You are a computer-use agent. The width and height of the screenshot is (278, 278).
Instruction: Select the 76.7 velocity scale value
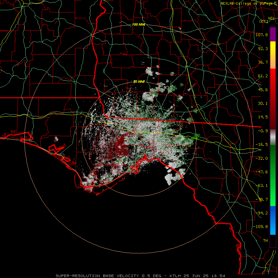[x=263, y=62]
